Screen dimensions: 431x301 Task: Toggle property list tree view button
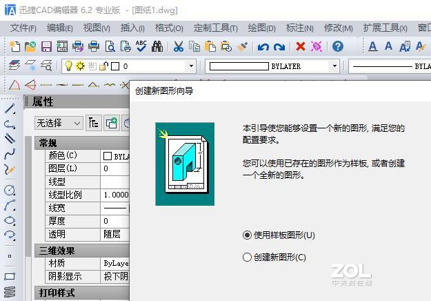[x=94, y=123]
